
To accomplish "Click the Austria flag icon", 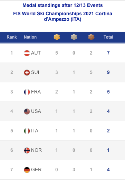I will [x=27, y=53].
